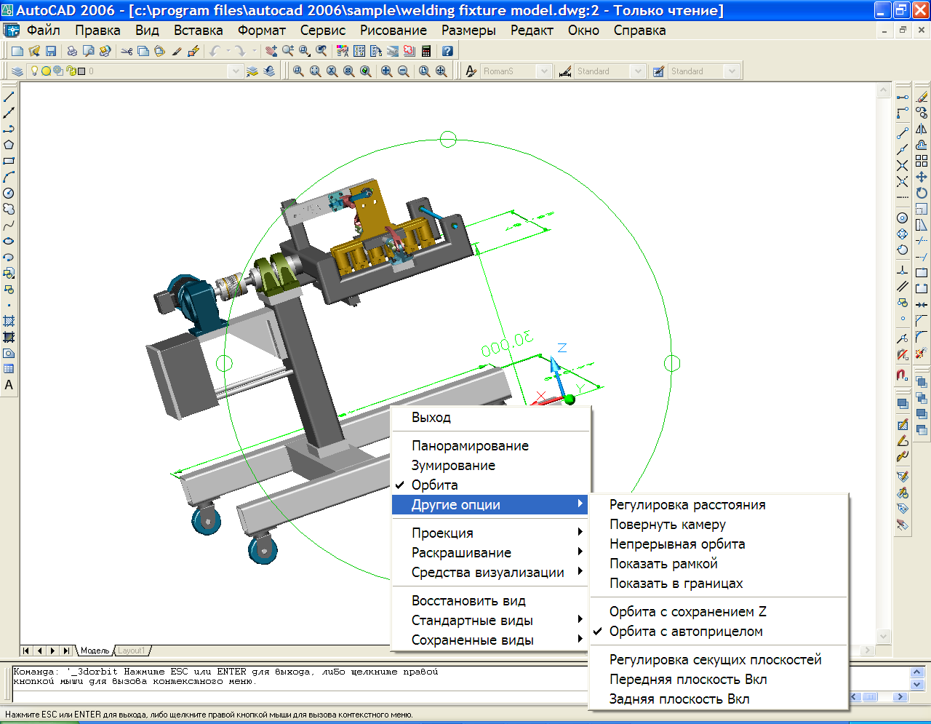Select the Polygon draw tool

9,145
